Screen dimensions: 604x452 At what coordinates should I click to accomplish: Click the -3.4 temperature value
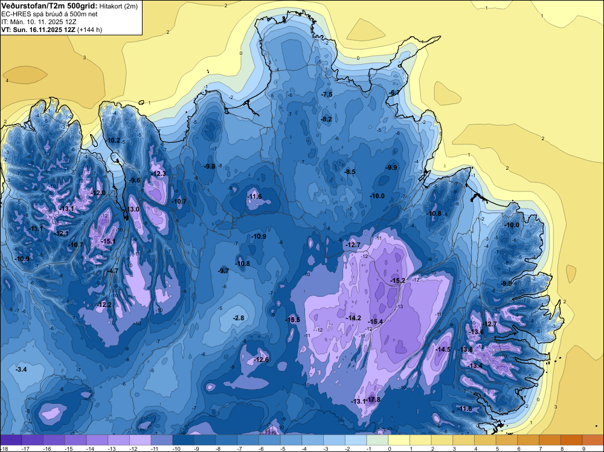click(x=21, y=370)
